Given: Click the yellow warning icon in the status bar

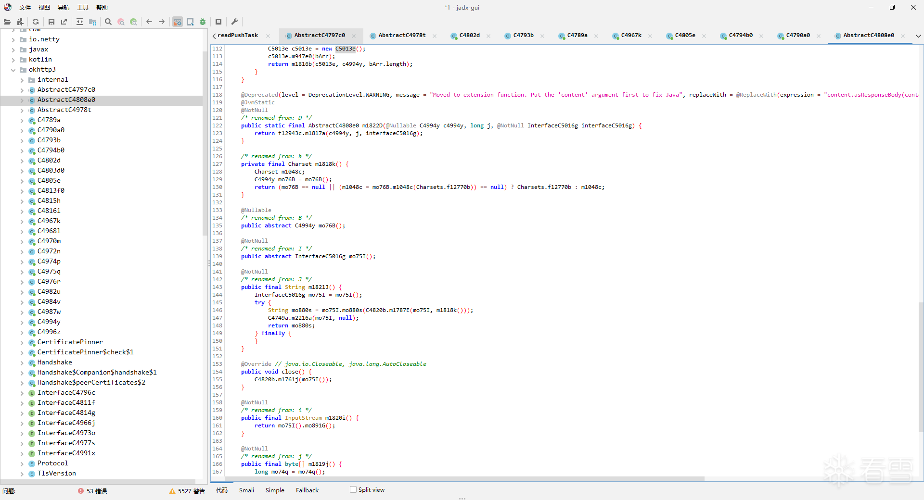Looking at the screenshot, I should coord(172,491).
